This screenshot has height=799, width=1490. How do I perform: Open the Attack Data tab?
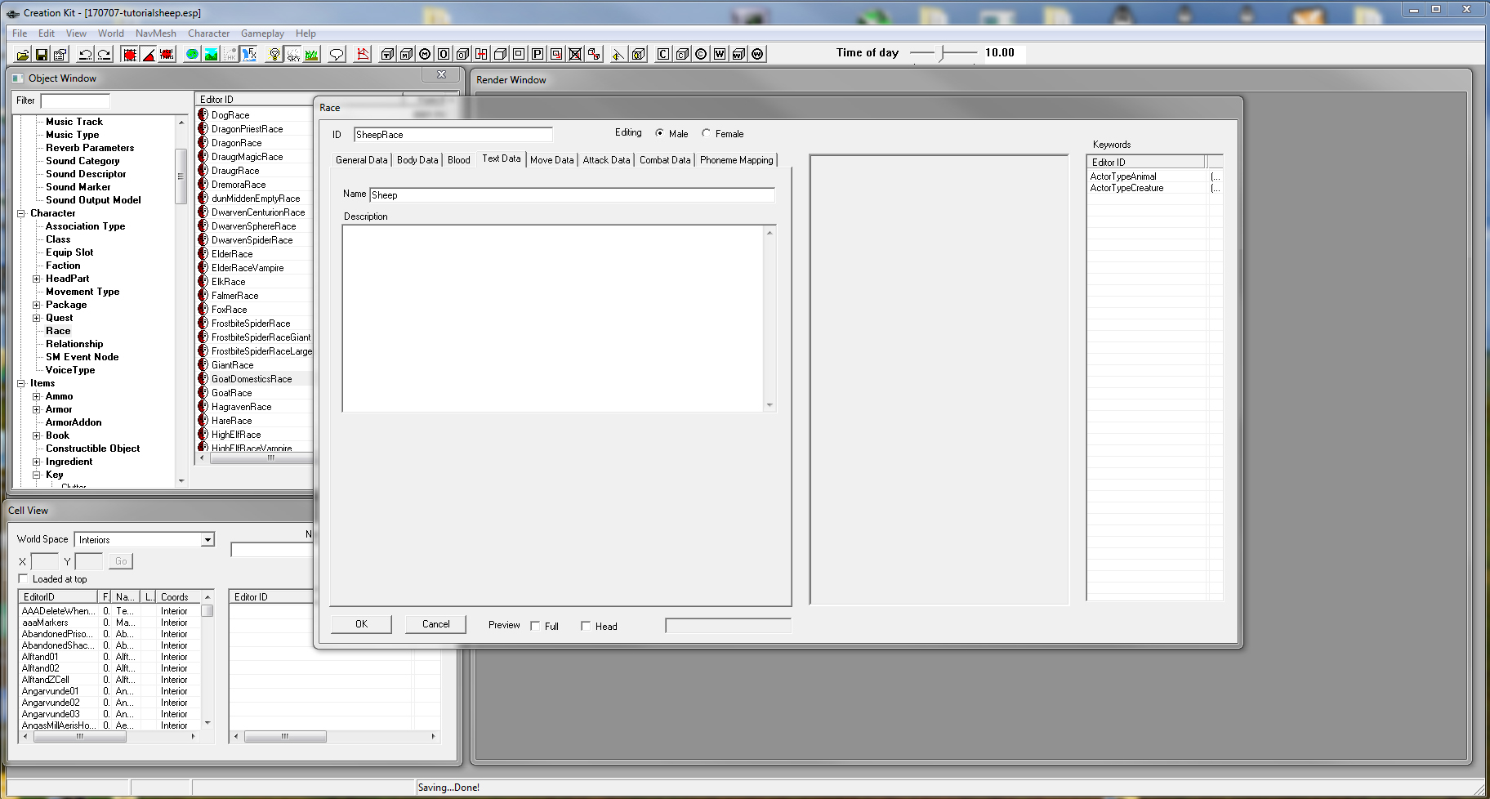(x=606, y=160)
